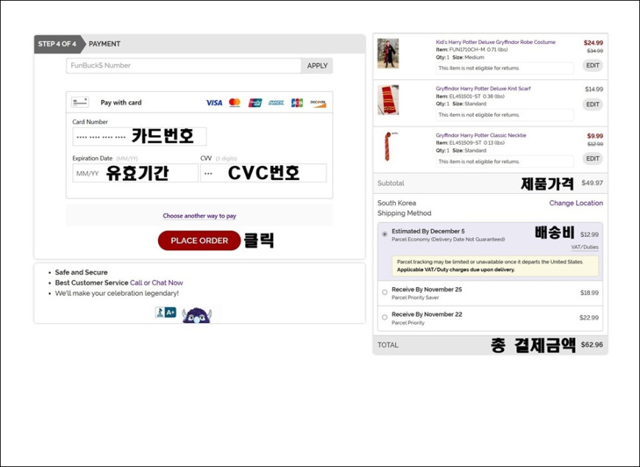Screen dimensions: 640x467
Task: Click the $12.99 Parcel Economy price
Action: point(589,234)
